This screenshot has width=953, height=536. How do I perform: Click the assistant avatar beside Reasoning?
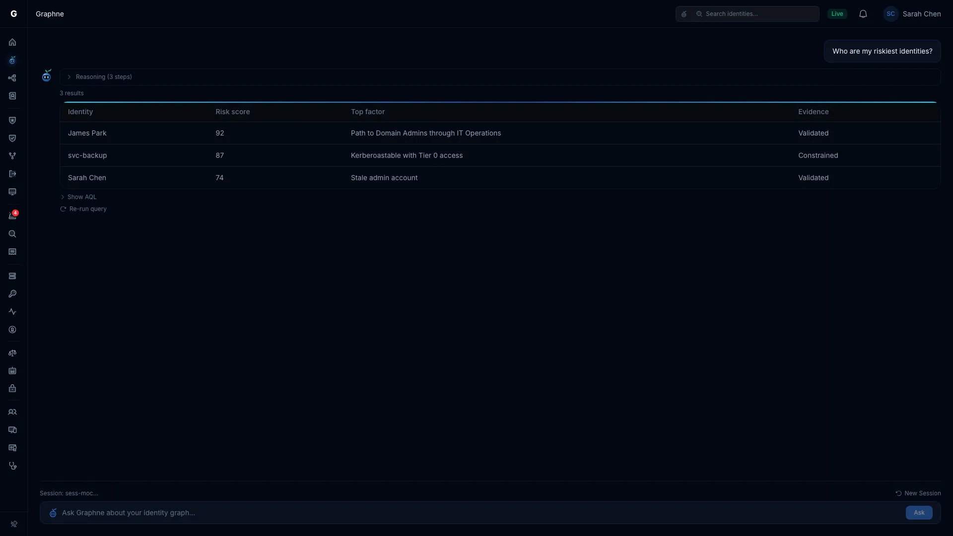point(47,75)
